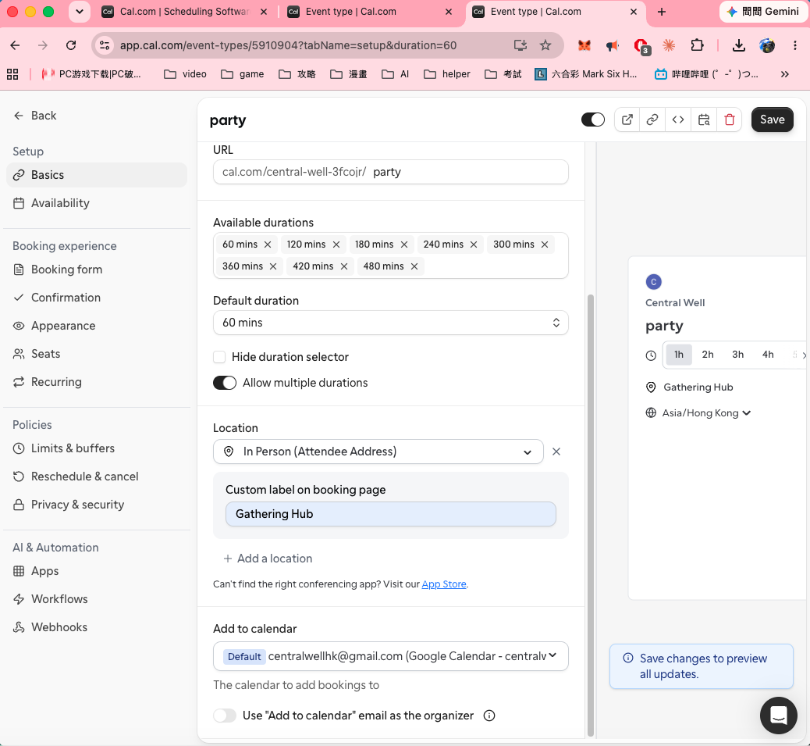The image size is (810, 746).
Task: Open Chrome three-dot menu
Action: (x=795, y=45)
